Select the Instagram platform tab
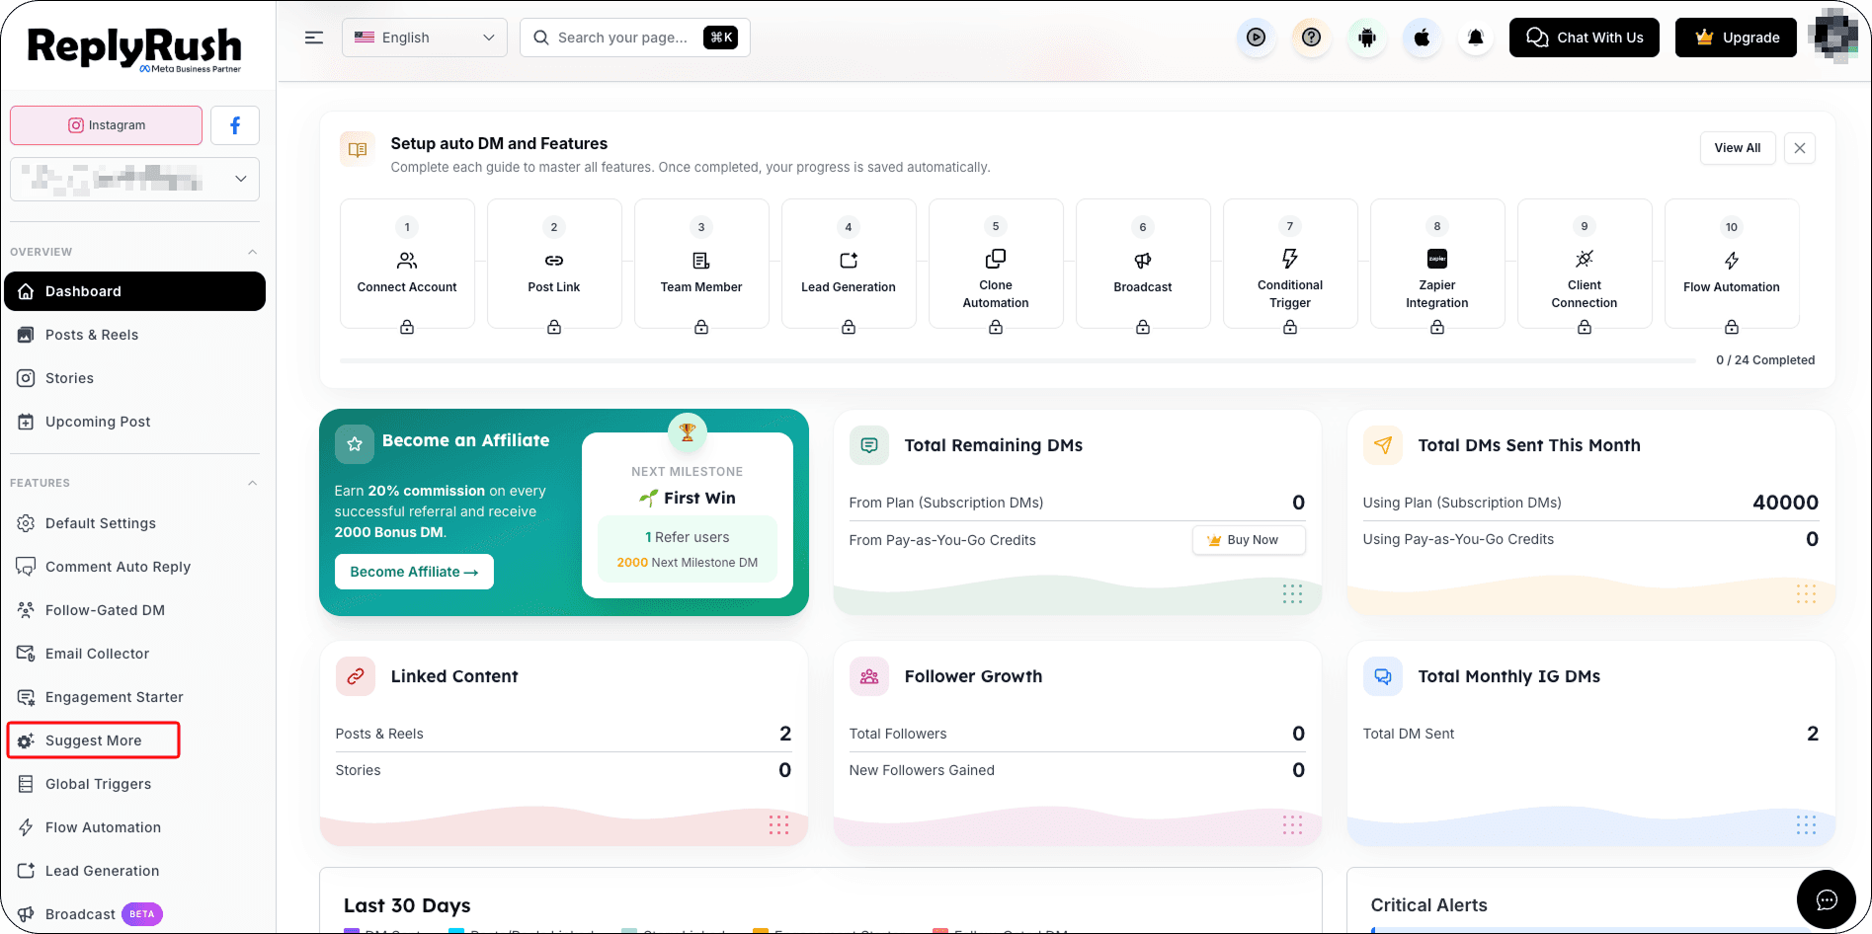1872x934 pixels. point(107,125)
